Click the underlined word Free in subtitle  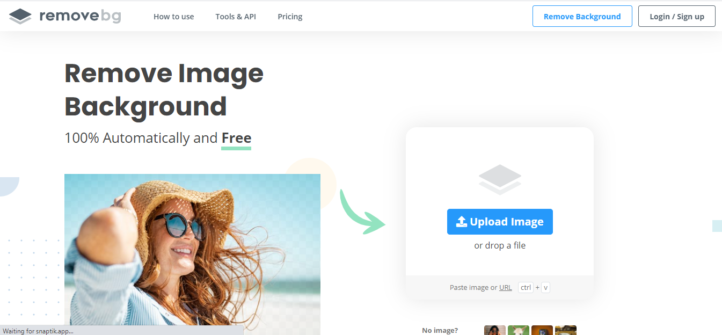click(236, 139)
